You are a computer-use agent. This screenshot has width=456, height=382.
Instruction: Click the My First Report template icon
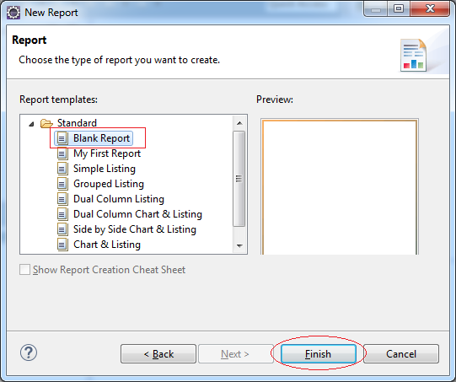[62, 153]
